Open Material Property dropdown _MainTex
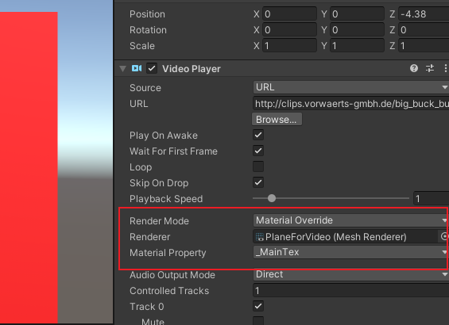 pyautogui.click(x=350, y=252)
